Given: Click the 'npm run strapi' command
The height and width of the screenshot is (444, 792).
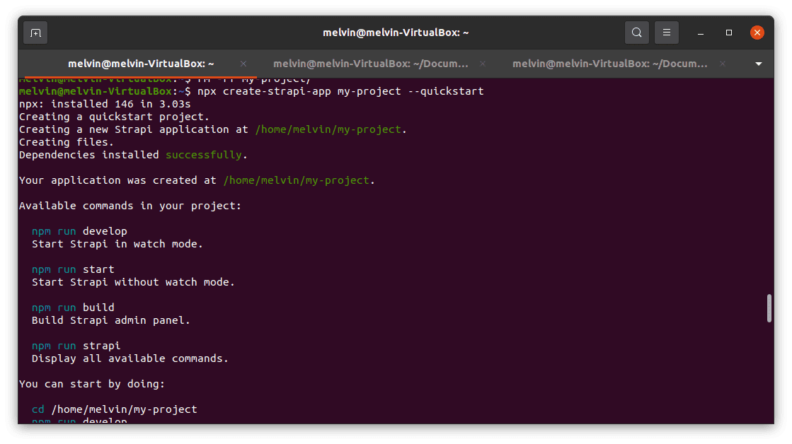Looking at the screenshot, I should 76,346.
